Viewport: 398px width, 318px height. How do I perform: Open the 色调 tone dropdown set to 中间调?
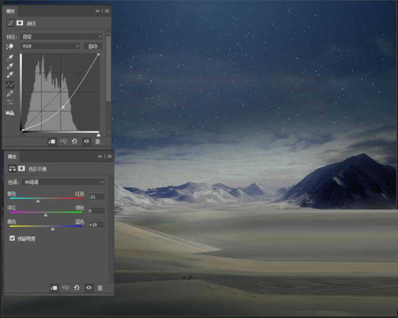click(x=63, y=182)
